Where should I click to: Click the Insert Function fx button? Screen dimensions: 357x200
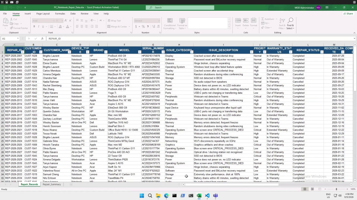pyautogui.click(x=42, y=39)
